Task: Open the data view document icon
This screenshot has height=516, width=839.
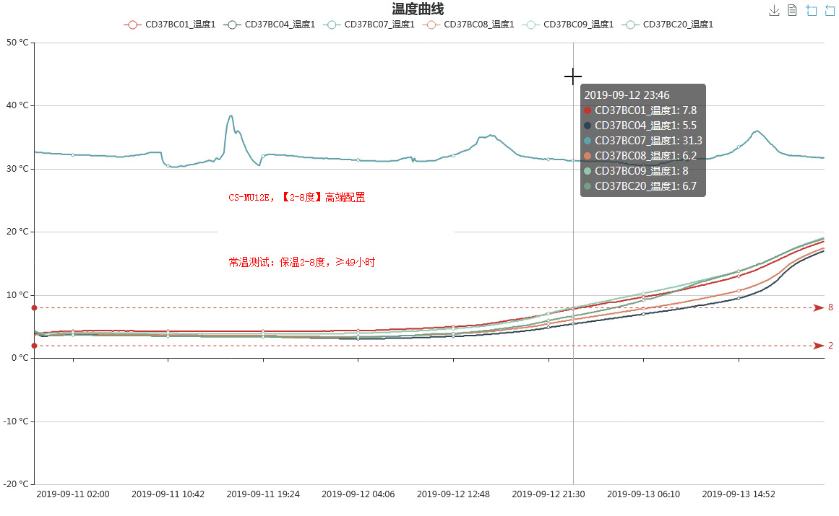Action: (x=793, y=11)
